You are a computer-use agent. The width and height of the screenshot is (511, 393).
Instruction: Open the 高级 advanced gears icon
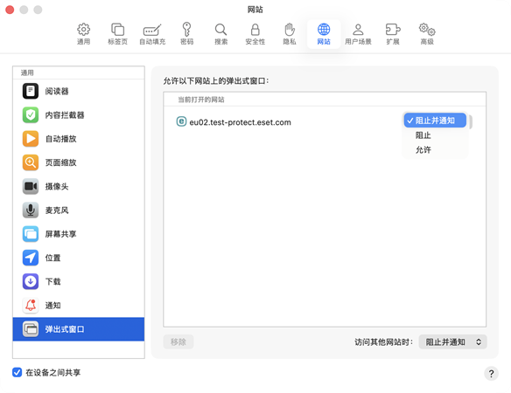tap(427, 30)
